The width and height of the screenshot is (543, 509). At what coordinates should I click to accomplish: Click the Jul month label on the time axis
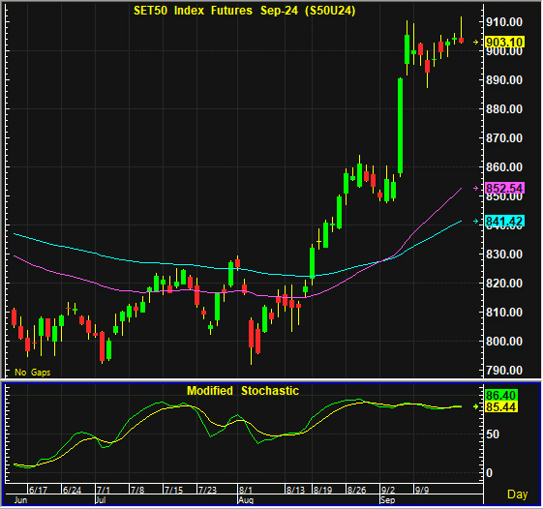(101, 500)
